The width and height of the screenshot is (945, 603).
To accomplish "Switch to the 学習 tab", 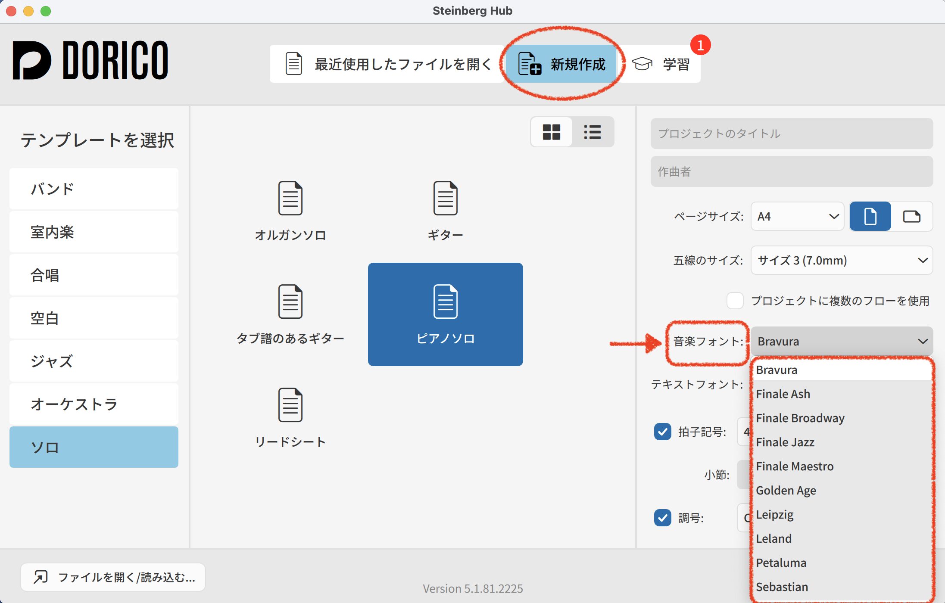I will click(x=661, y=64).
